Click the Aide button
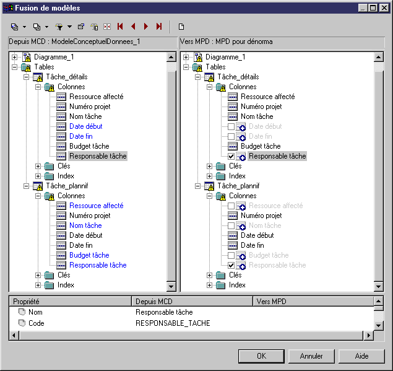The image size is (393, 371). pyautogui.click(x=361, y=356)
